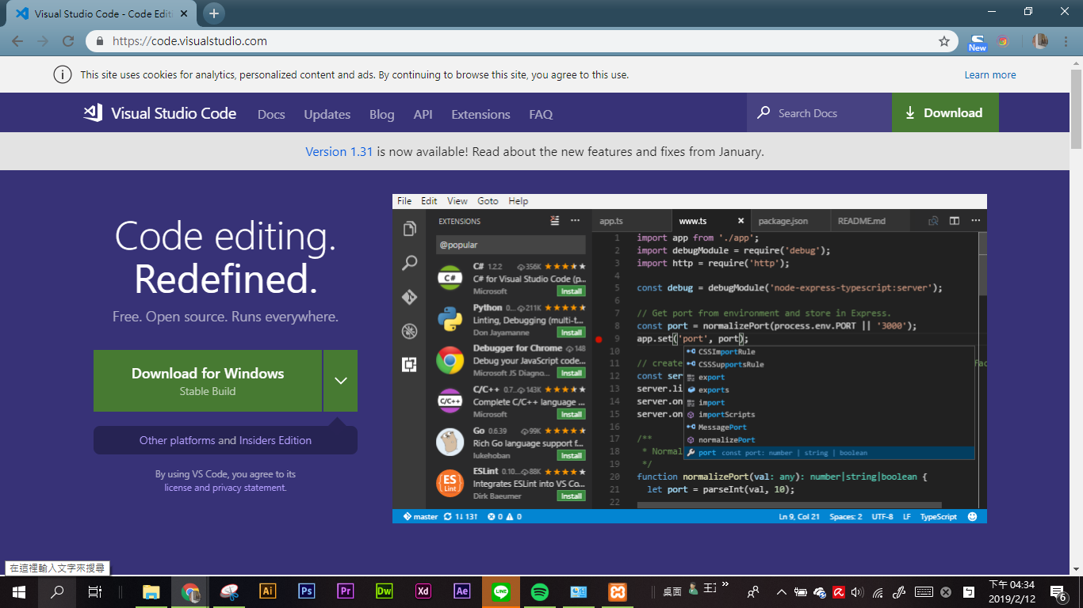This screenshot has height=608, width=1083.
Task: Click the Chrome icon on the taskbar
Action: (x=190, y=591)
